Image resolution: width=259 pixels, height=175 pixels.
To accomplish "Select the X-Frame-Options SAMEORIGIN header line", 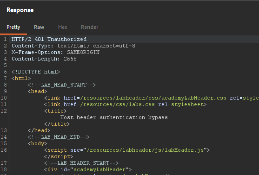I will (55, 52).
